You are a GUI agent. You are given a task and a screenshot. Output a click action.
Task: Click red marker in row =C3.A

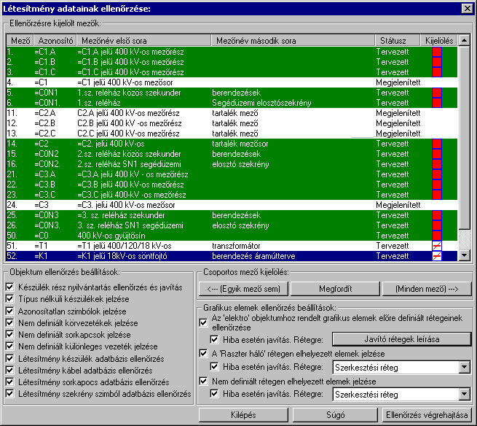[437, 174]
